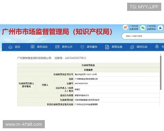
Task: Click the 法定代表人（负责人）姓名 label
Action: pyautogui.click(x=64, y=90)
